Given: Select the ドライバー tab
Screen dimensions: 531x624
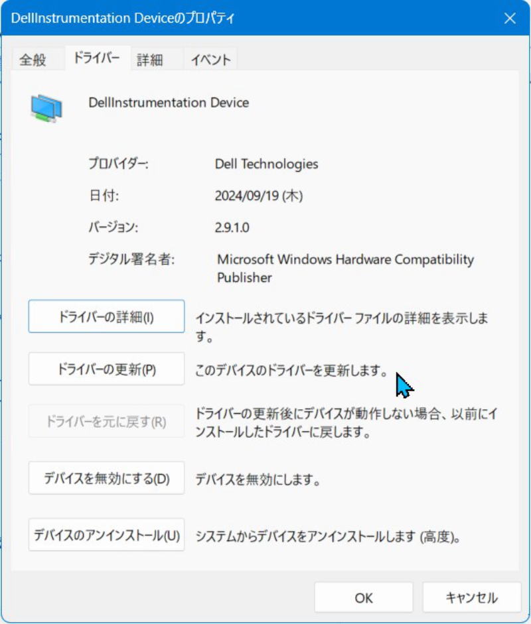Looking at the screenshot, I should point(97,58).
